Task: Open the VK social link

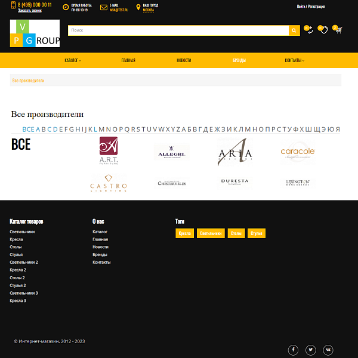Action: tap(328, 350)
